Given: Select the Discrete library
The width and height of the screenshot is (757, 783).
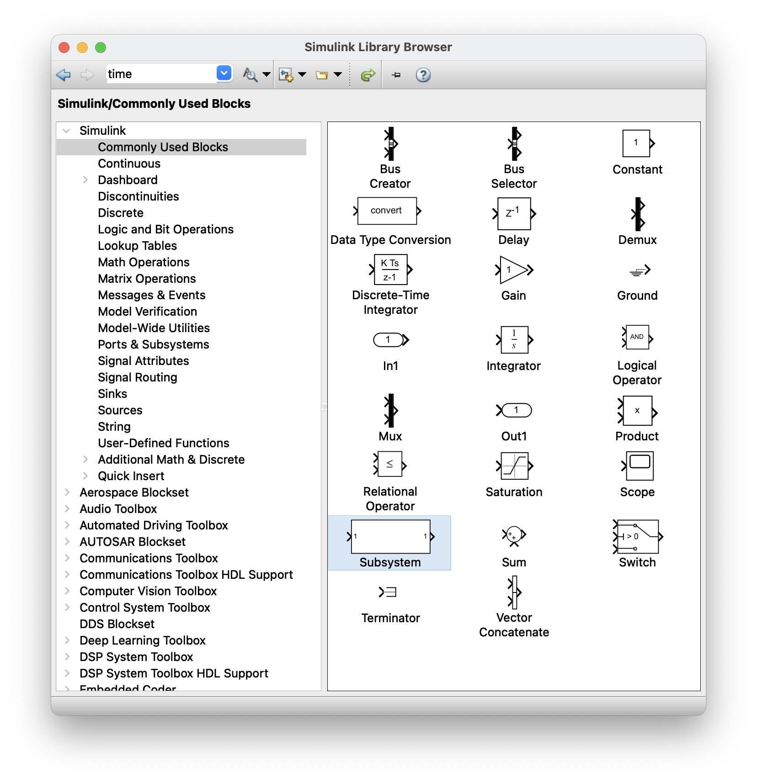Looking at the screenshot, I should pos(121,213).
